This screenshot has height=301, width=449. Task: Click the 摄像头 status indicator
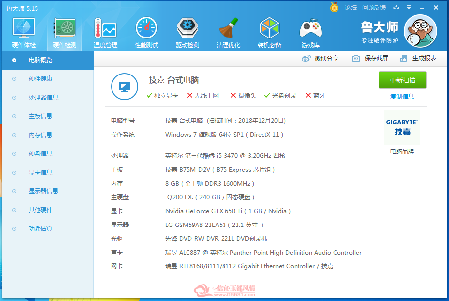coord(243,96)
